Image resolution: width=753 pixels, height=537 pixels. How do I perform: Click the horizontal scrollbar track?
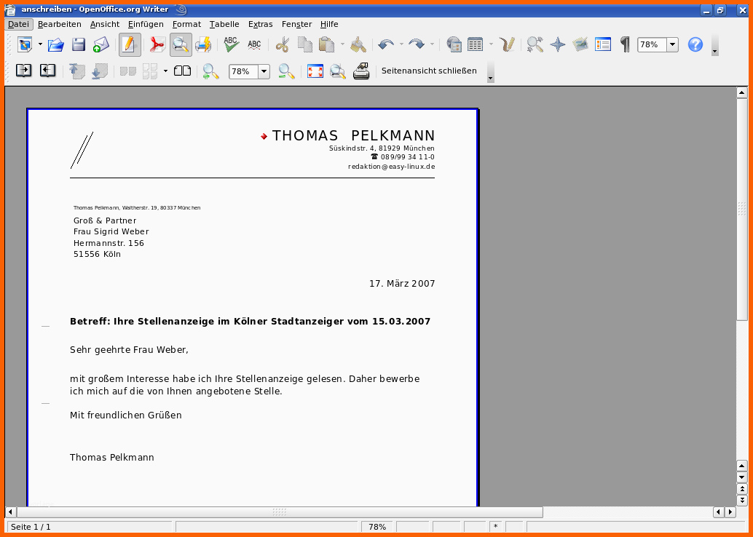coord(626,512)
